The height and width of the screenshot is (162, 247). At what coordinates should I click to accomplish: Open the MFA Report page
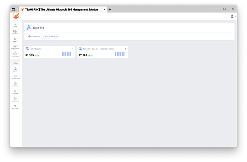click(16, 84)
